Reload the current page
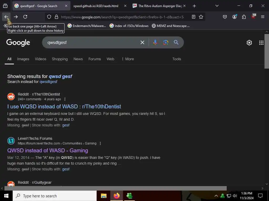 click(25, 17)
